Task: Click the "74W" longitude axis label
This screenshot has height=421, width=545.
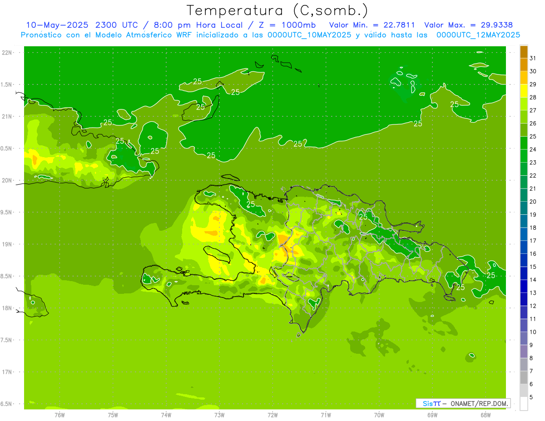Action: click(166, 415)
